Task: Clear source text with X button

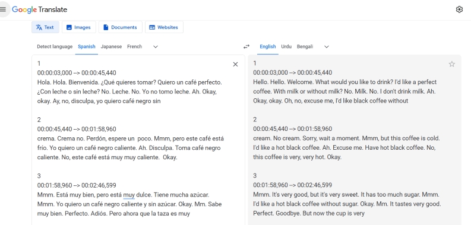Action: pyautogui.click(x=235, y=64)
